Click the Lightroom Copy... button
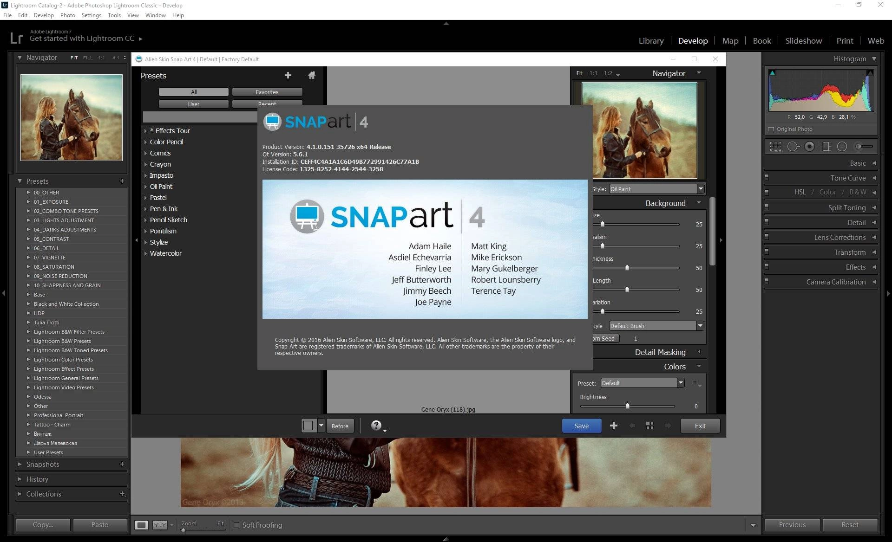This screenshot has width=892, height=542. pyautogui.click(x=43, y=524)
